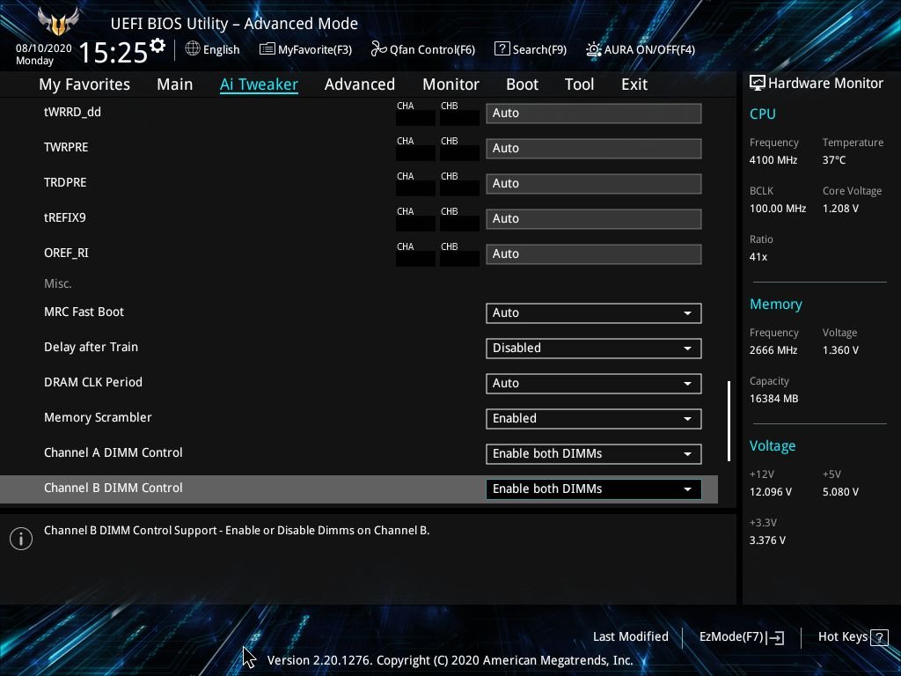Click the 16384 MB capacity value
The image size is (901, 676).
tap(774, 399)
